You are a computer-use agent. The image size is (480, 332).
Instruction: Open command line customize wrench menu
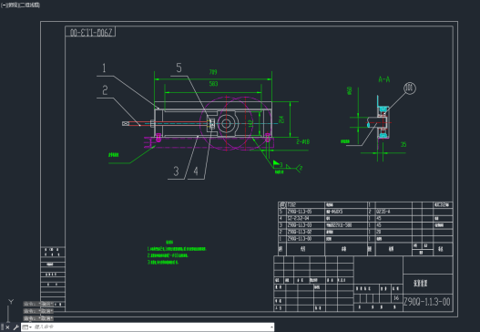click(x=15, y=327)
